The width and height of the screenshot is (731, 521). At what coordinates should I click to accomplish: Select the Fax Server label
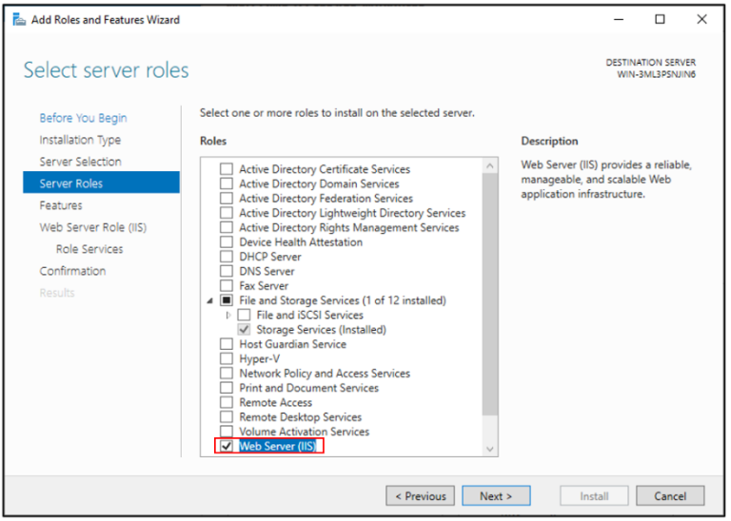pyautogui.click(x=264, y=286)
